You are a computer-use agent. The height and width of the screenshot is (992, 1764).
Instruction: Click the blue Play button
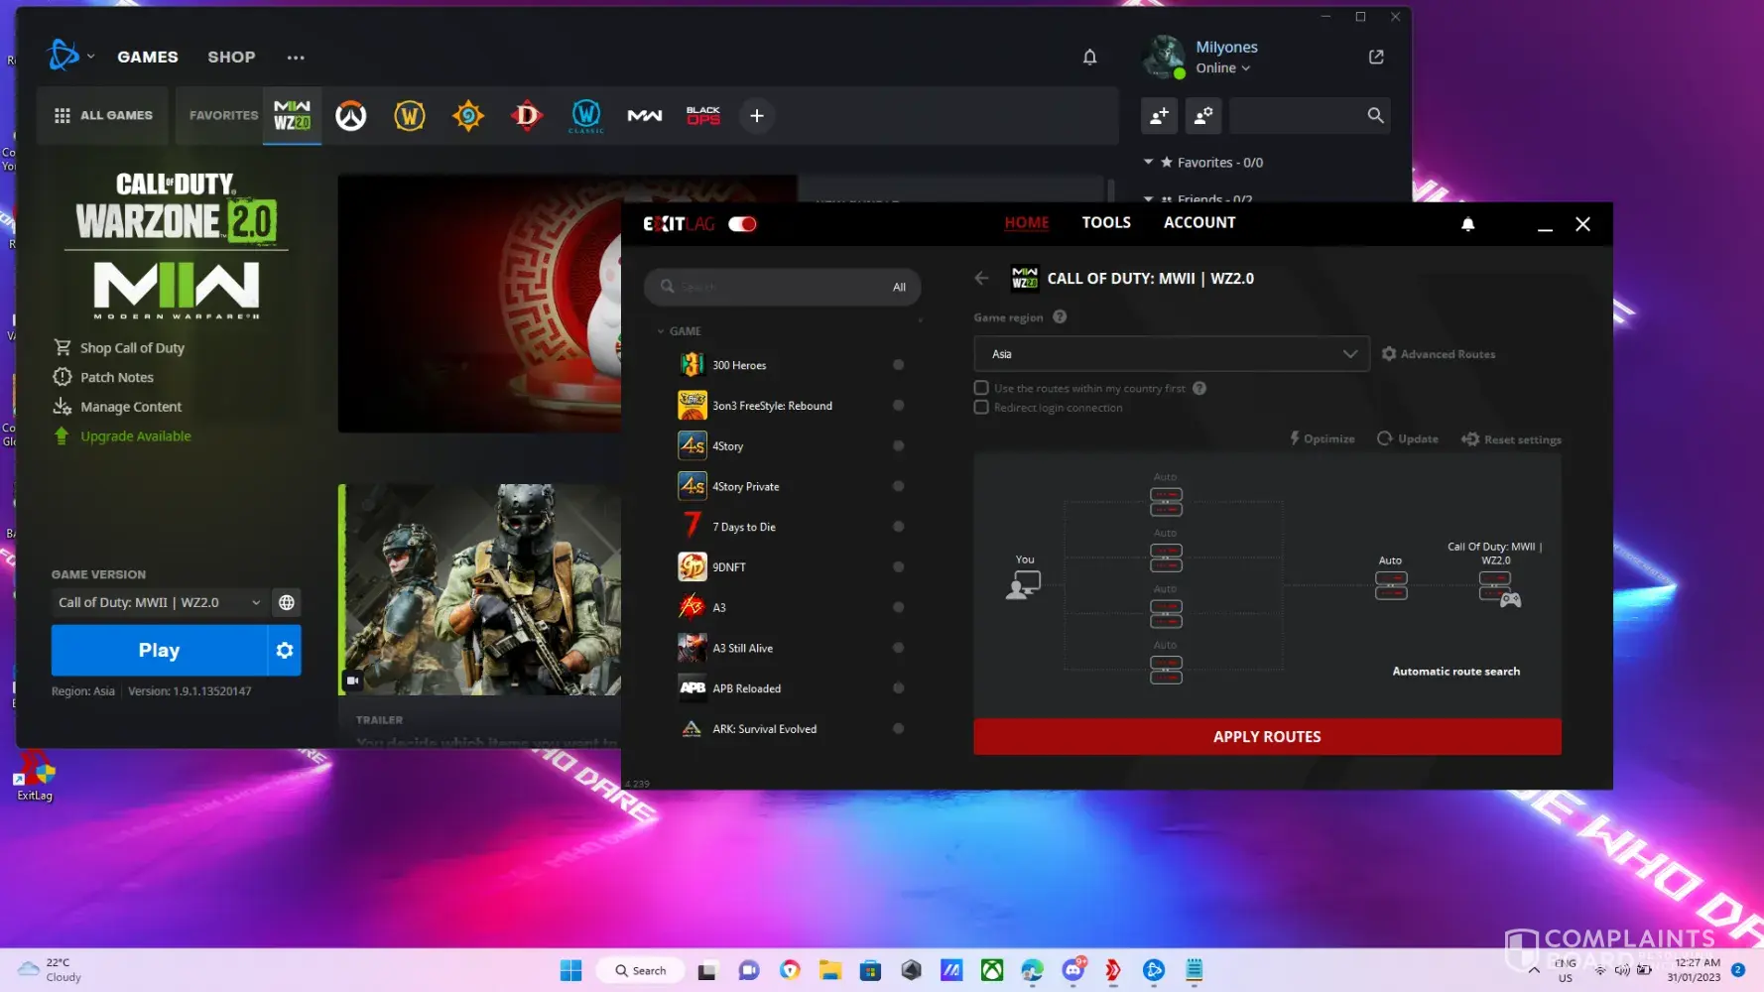(x=159, y=651)
